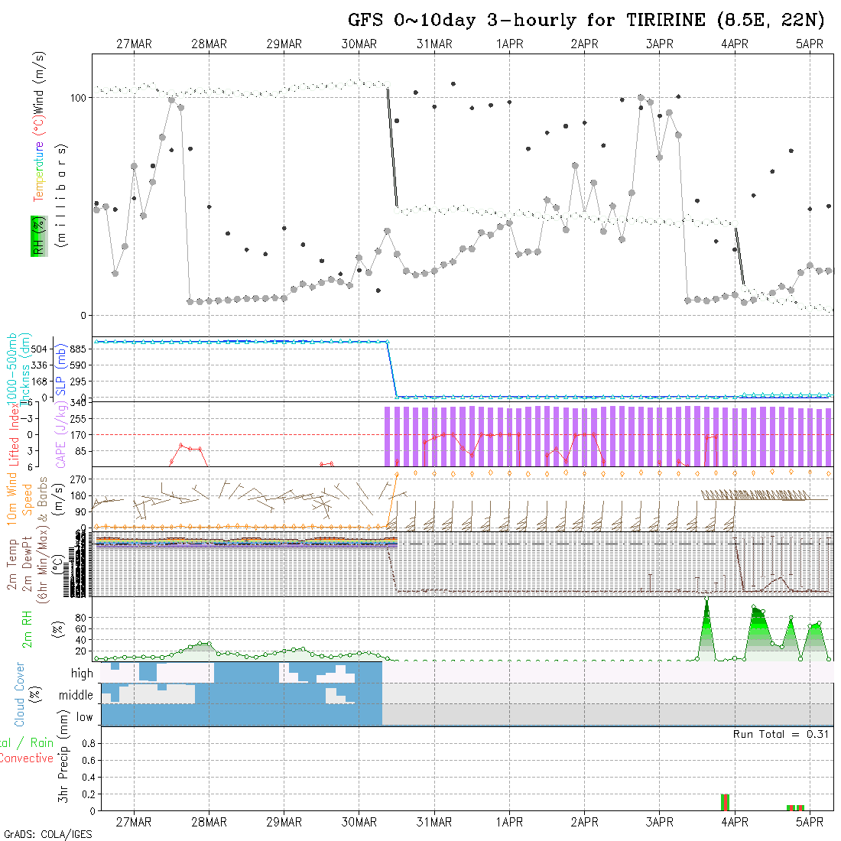The height and width of the screenshot is (841, 841).
Task: Click the "high" cloud level label
Action: coord(82,674)
